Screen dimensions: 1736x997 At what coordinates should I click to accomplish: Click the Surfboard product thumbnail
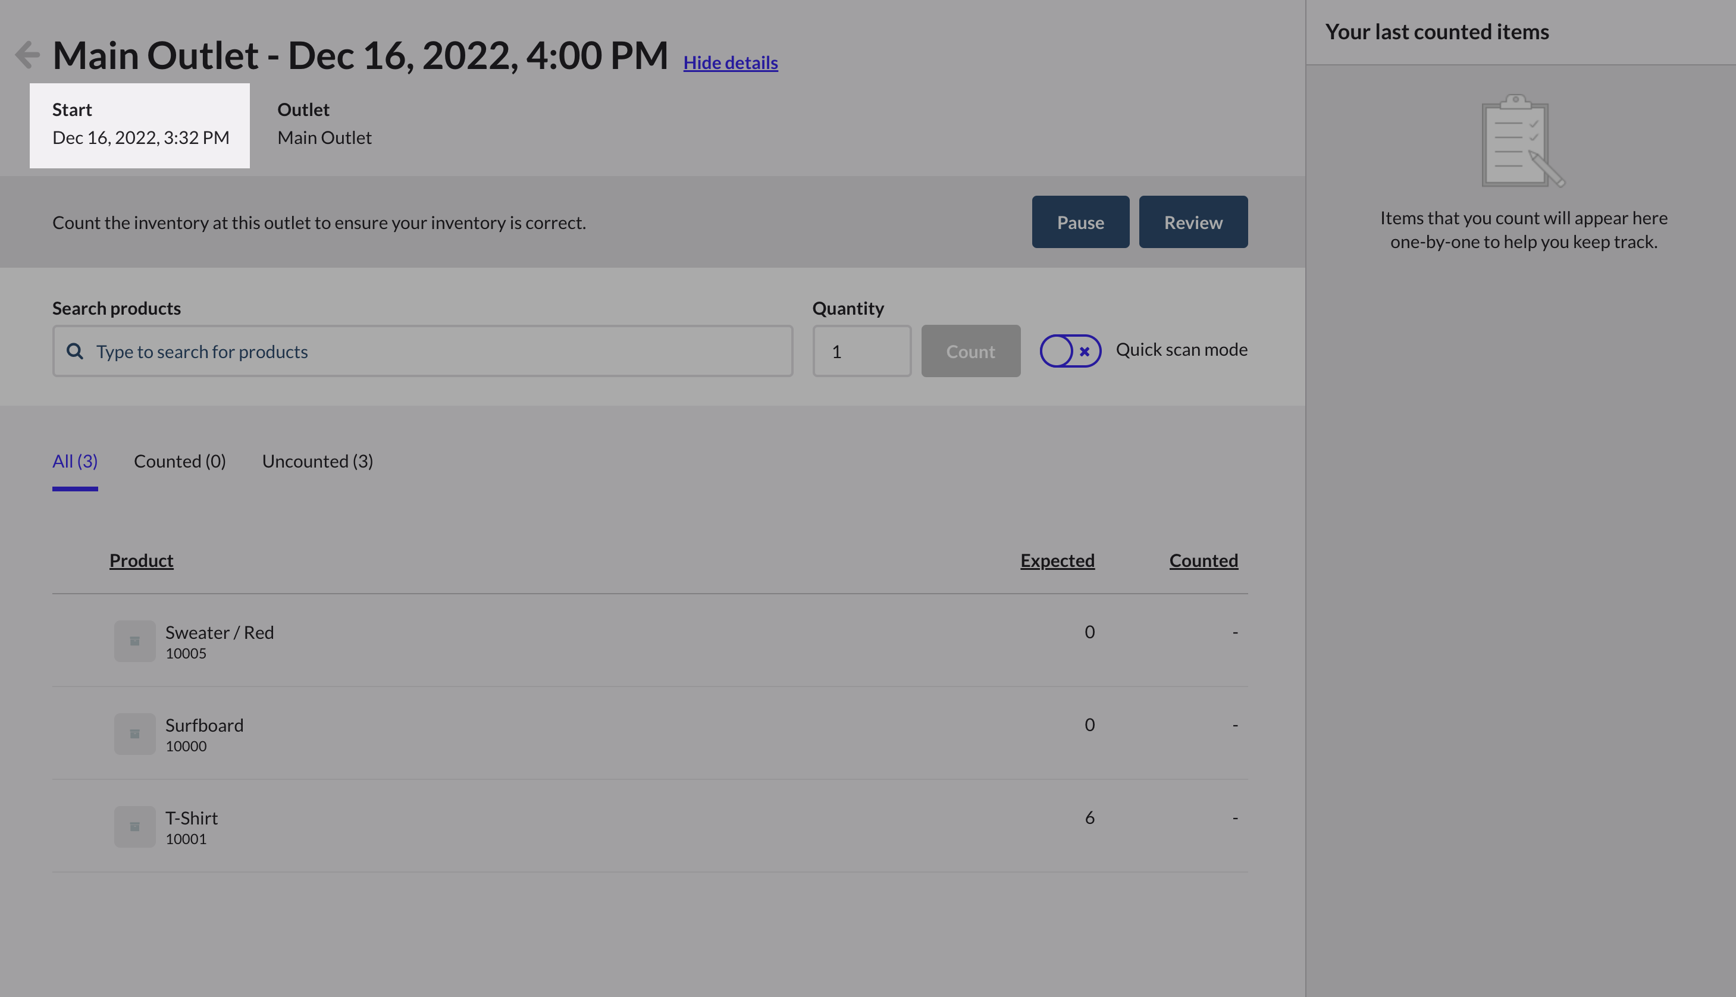[x=134, y=733]
